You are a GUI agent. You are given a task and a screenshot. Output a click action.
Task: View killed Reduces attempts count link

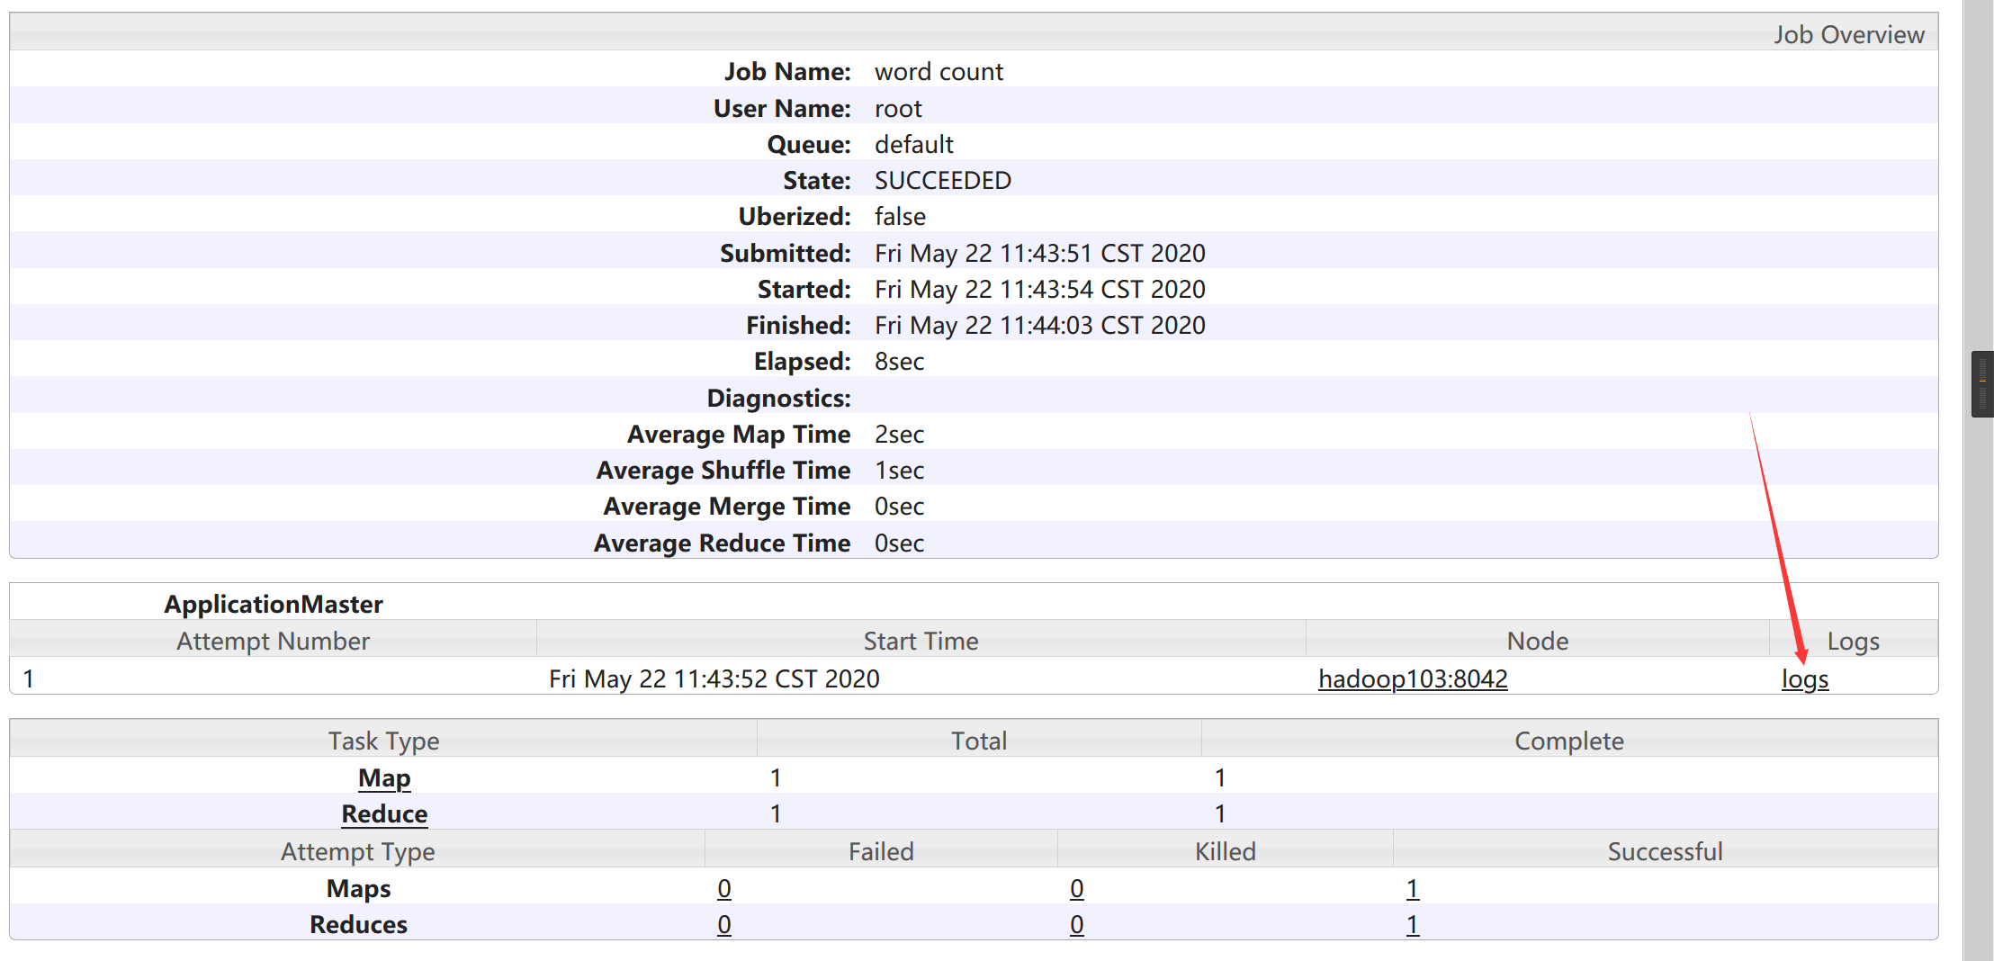click(x=1077, y=924)
